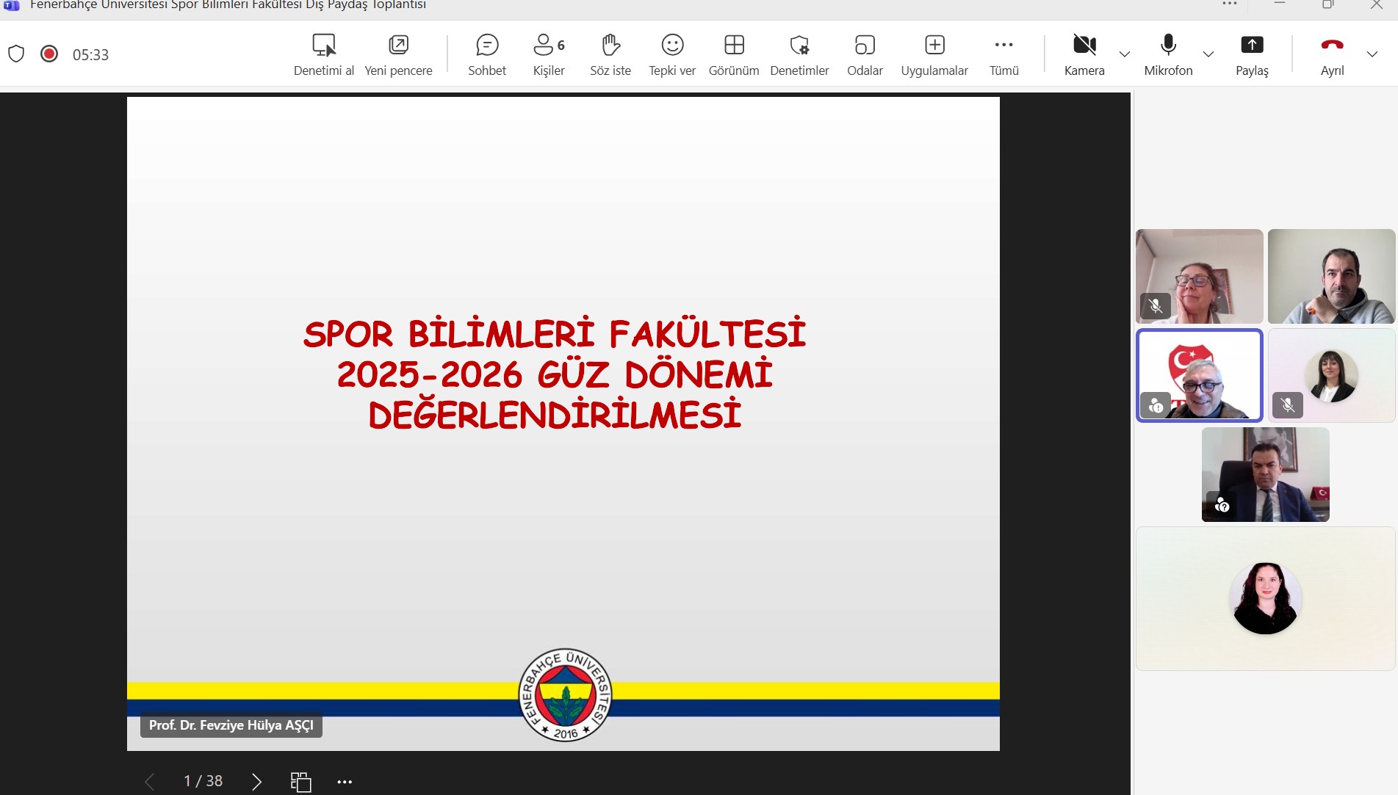Mute the Mikrofon
The width and height of the screenshot is (1398, 795).
tap(1168, 54)
